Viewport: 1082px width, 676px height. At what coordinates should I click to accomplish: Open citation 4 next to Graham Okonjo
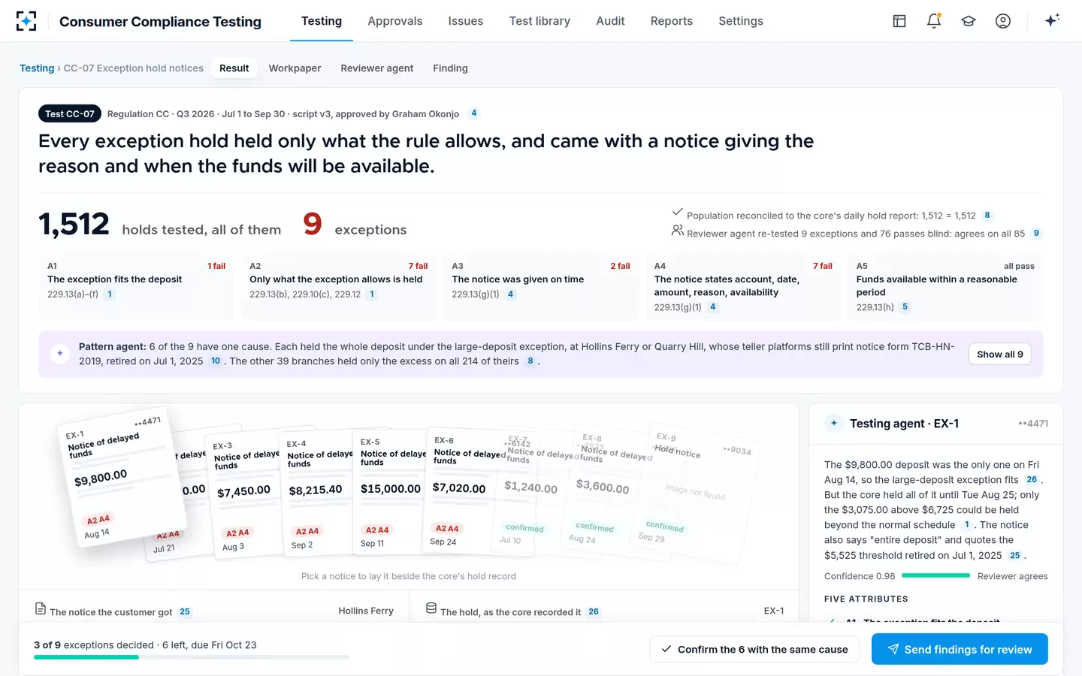coord(474,113)
